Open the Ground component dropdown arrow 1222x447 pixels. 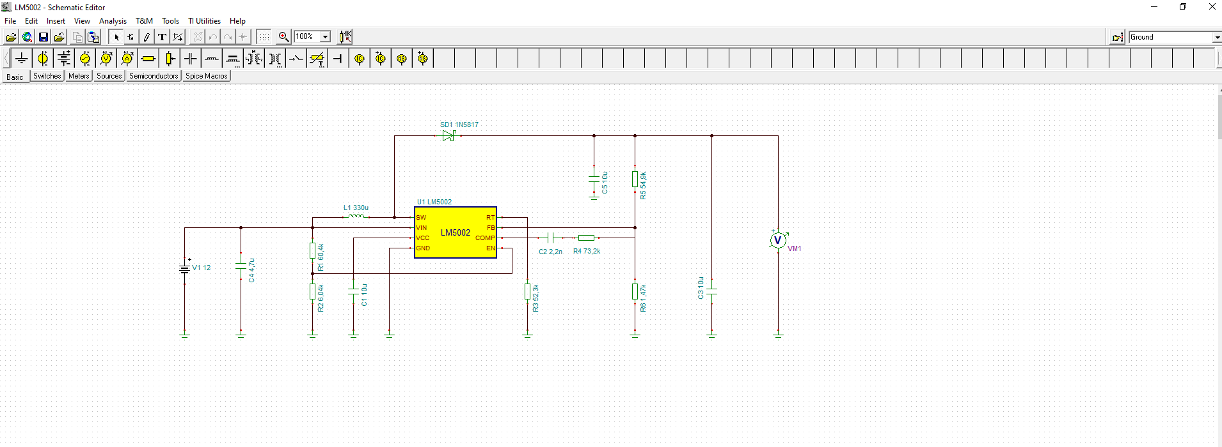1216,37
